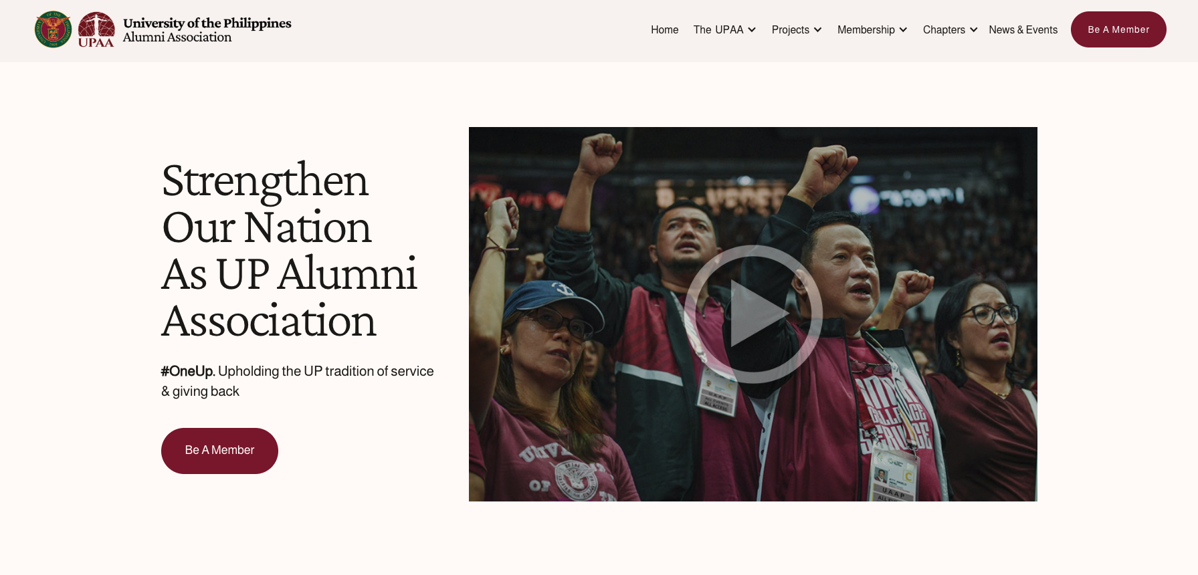Click the Chapters navigation link
The image size is (1198, 575).
(x=944, y=29)
